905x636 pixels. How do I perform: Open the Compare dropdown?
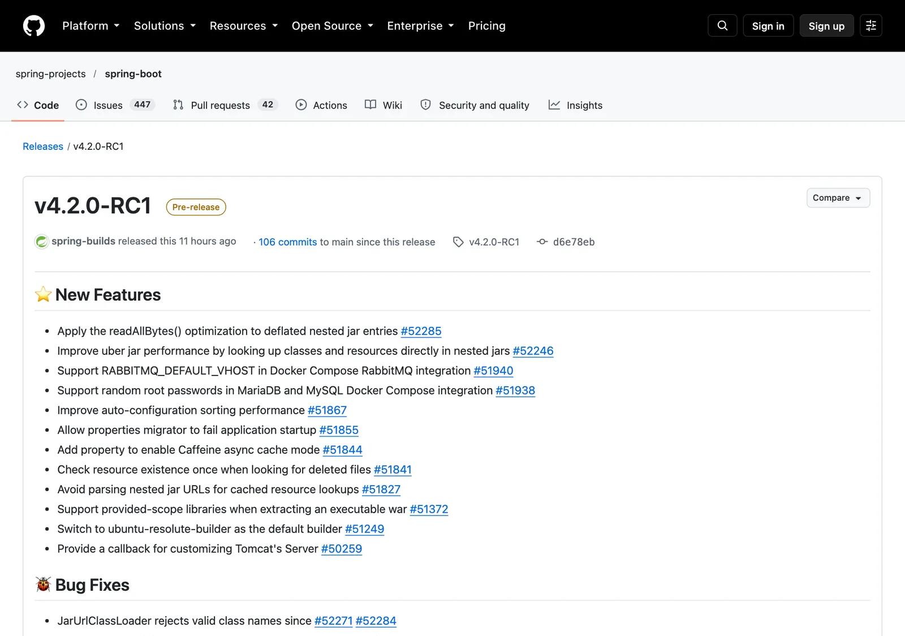coord(838,198)
